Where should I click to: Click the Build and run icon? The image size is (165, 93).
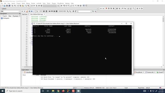coord(37,6)
